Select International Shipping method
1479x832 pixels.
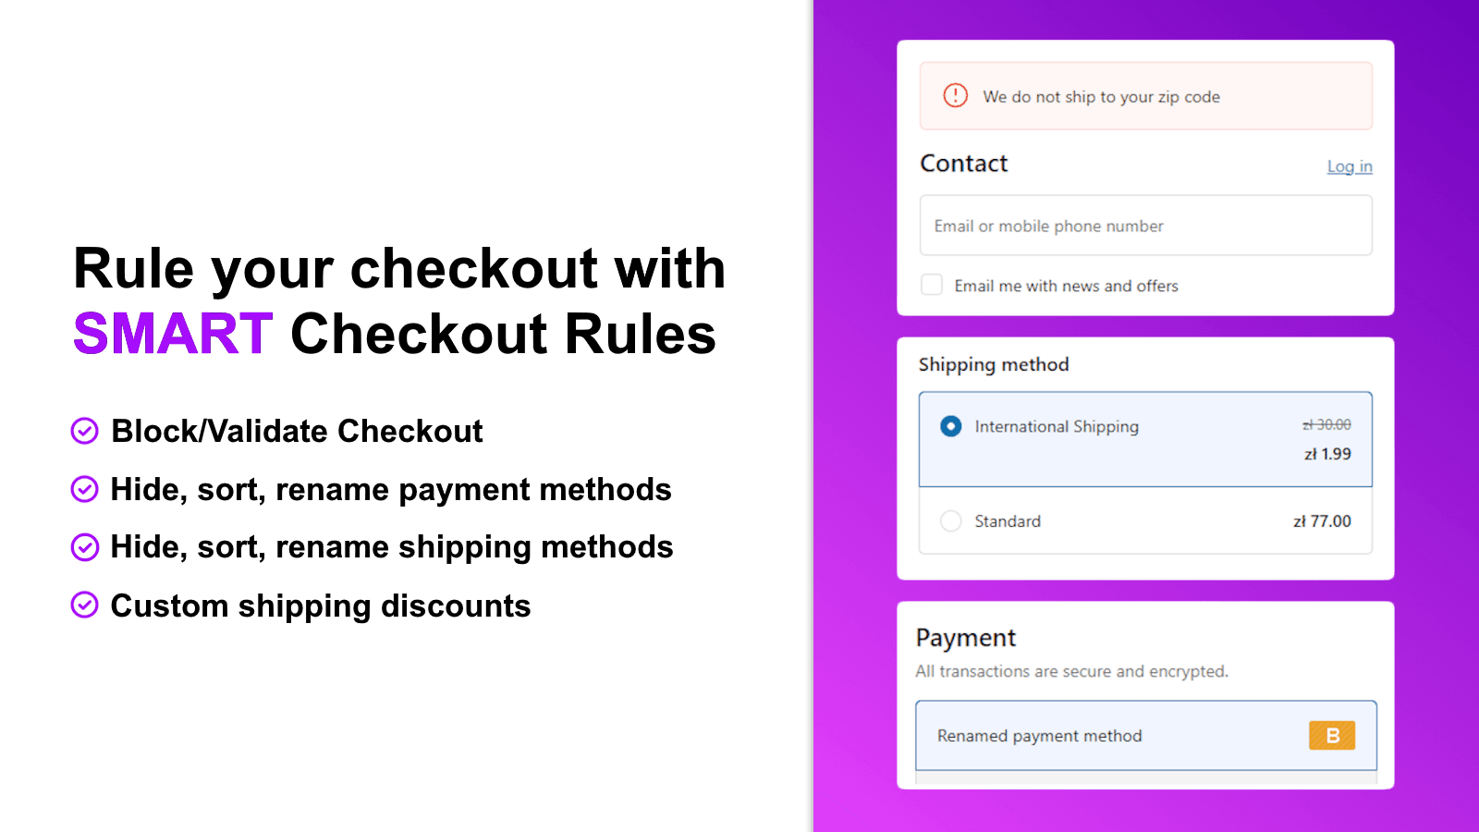tap(1056, 426)
